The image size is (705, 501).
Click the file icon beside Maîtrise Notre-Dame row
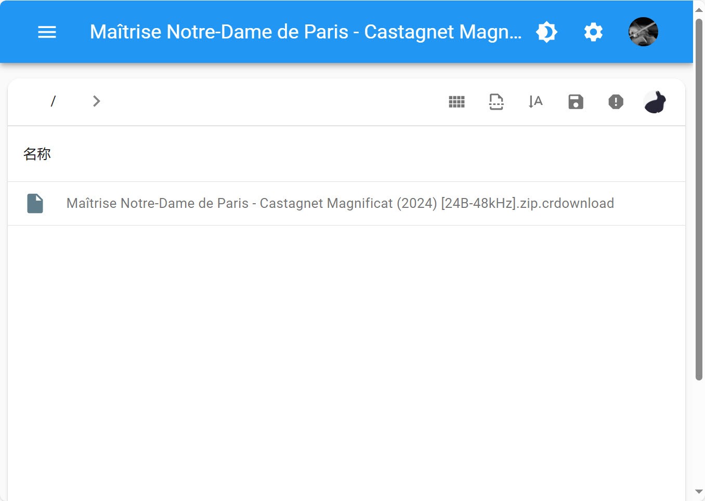point(35,203)
